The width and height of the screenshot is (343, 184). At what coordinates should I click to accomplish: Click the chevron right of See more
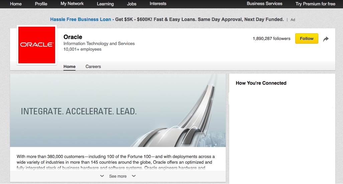tap(134, 176)
